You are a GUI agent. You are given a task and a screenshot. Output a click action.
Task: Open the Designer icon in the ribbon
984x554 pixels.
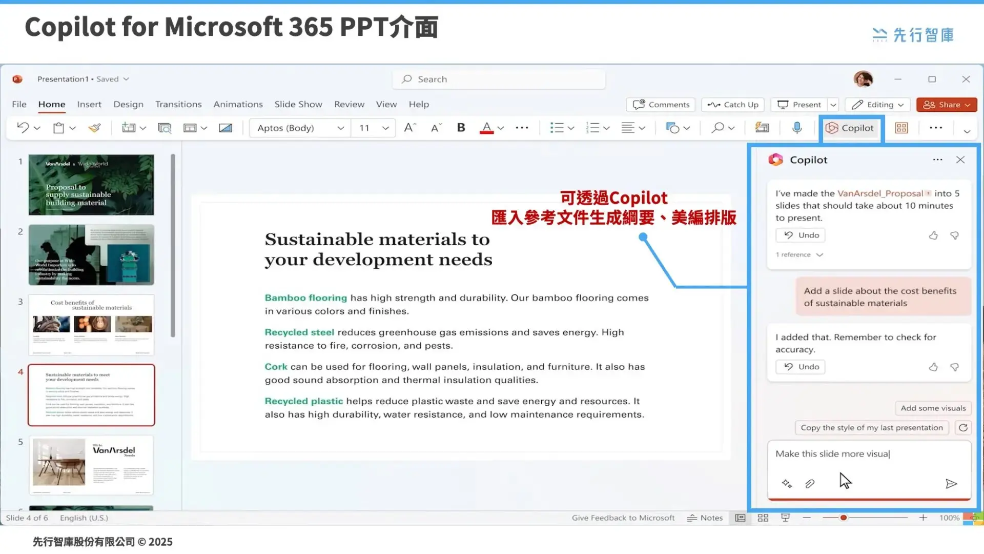click(762, 128)
